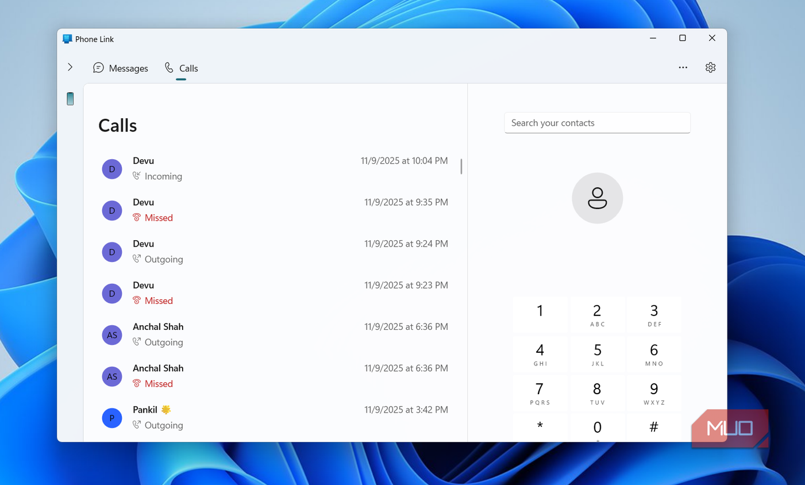Viewport: 805px width, 485px height.
Task: Click Devu avatar on 10:04 PM call
Action: [112, 169]
